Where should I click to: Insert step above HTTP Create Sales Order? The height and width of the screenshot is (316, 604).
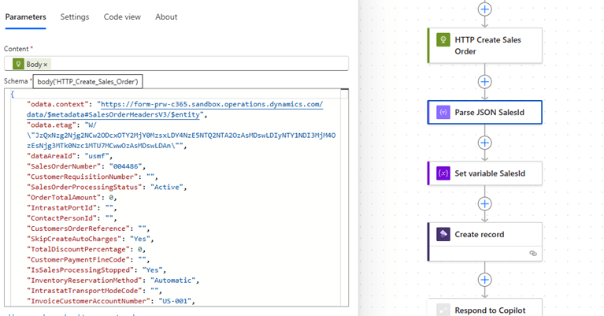(485, 9)
